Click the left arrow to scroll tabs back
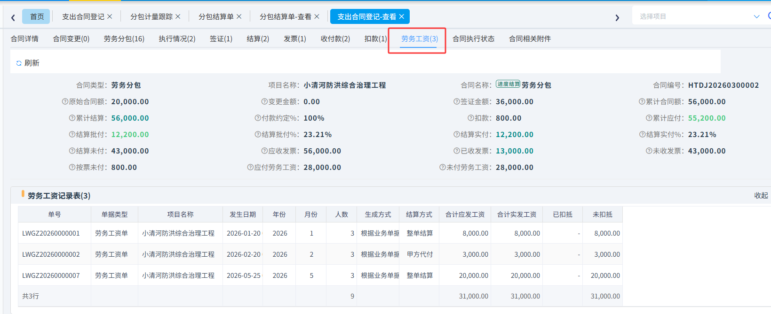The width and height of the screenshot is (771, 314). point(13,18)
